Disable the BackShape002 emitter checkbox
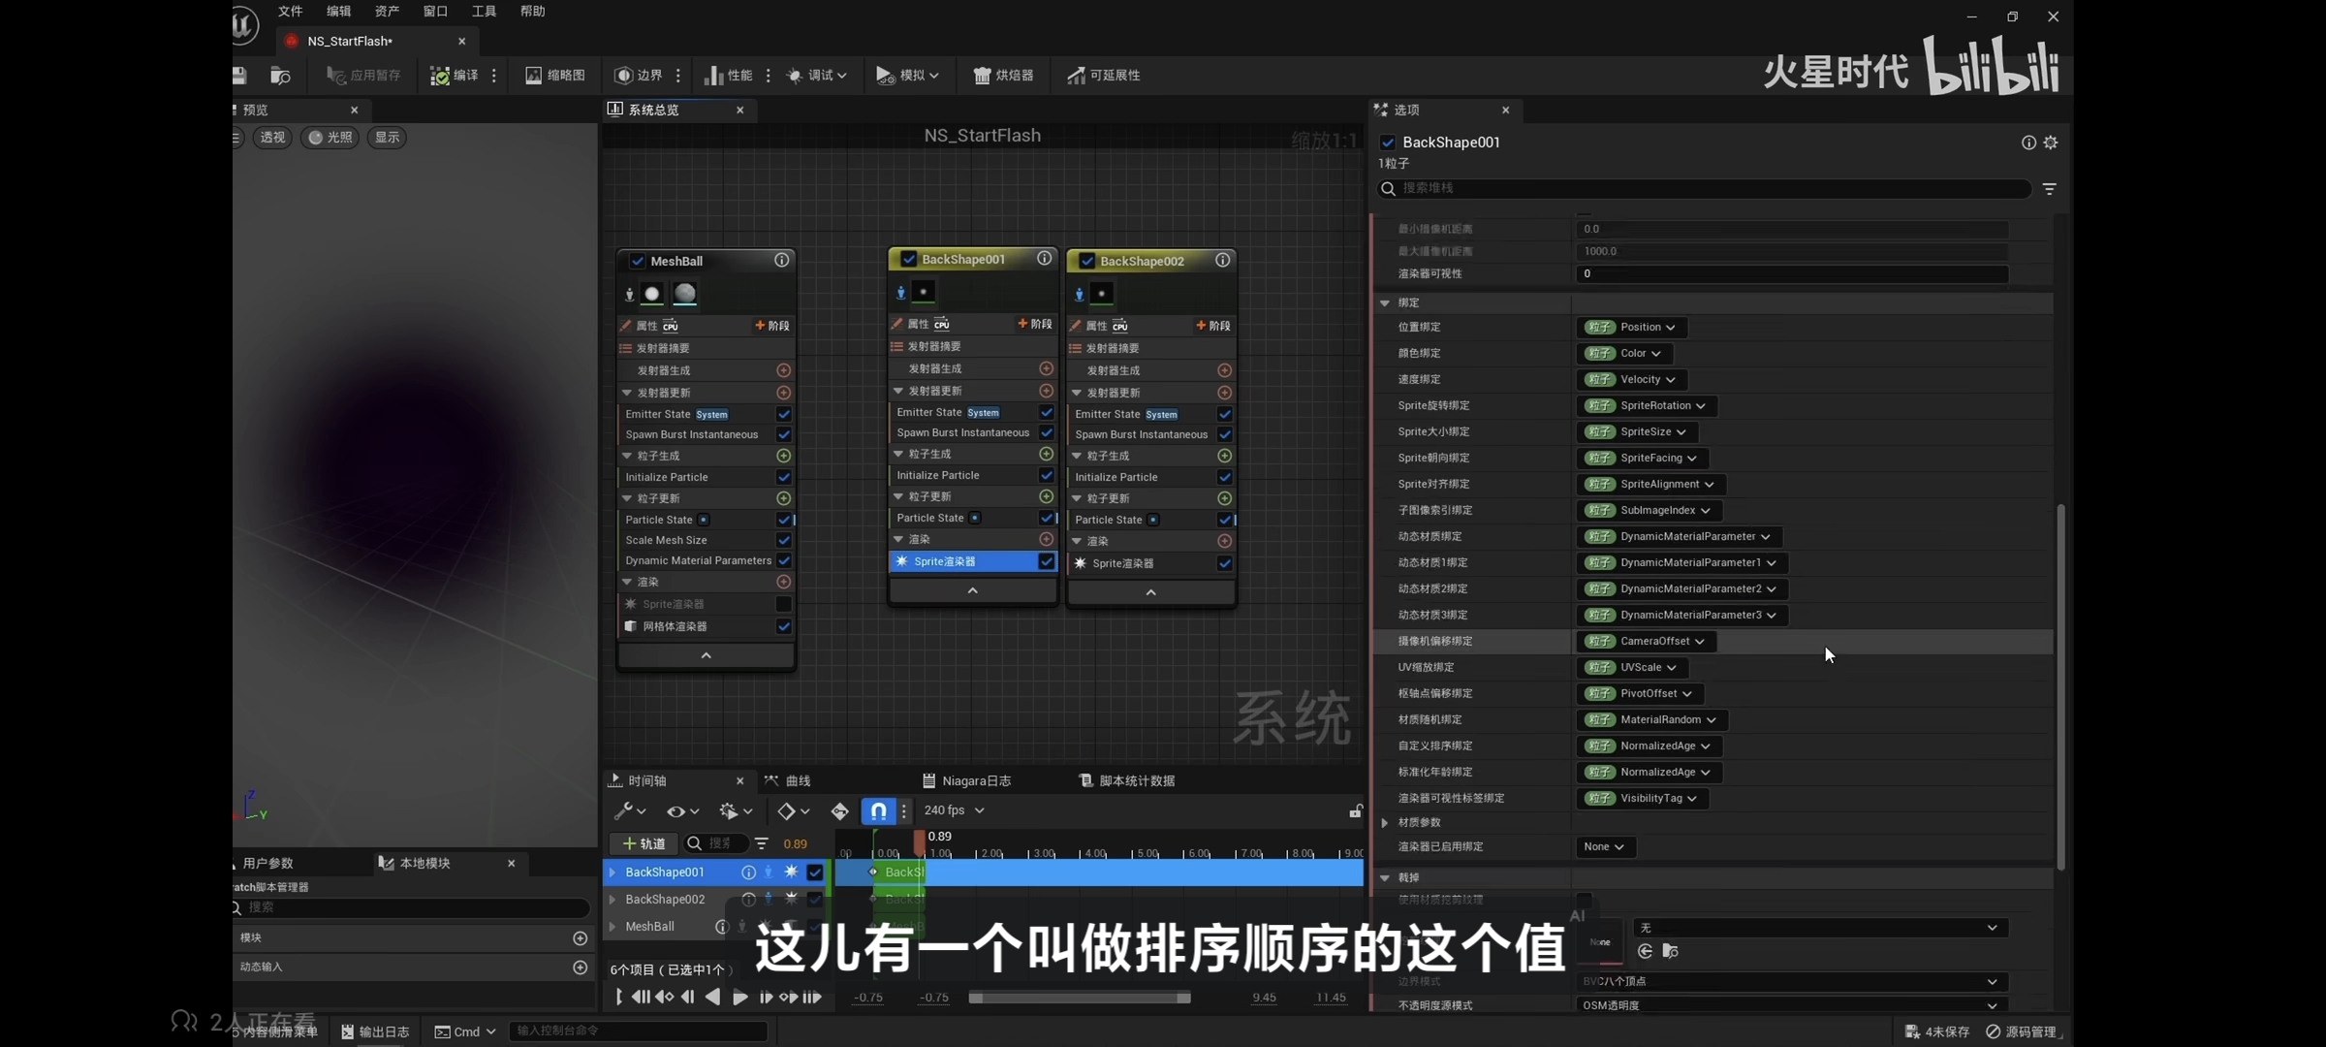The width and height of the screenshot is (2326, 1047). [x=1087, y=261]
